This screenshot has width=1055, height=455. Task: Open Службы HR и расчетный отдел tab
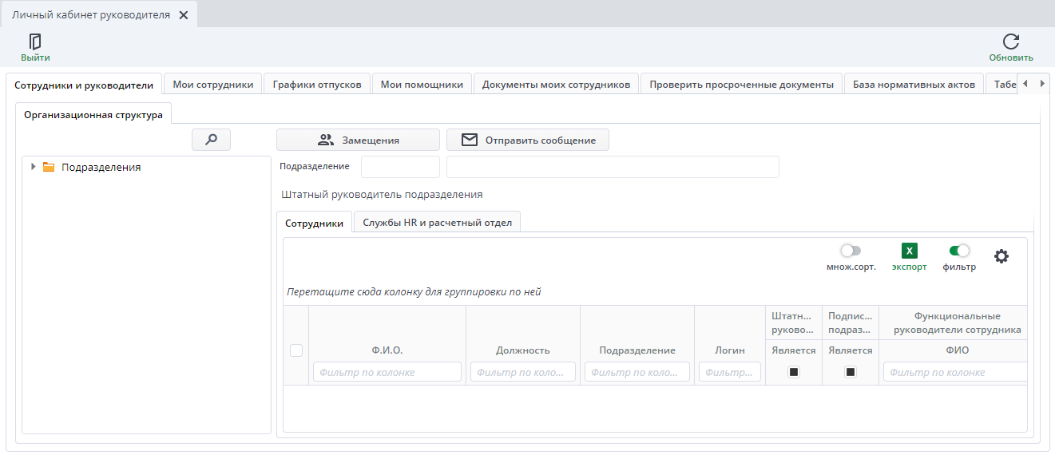point(437,223)
